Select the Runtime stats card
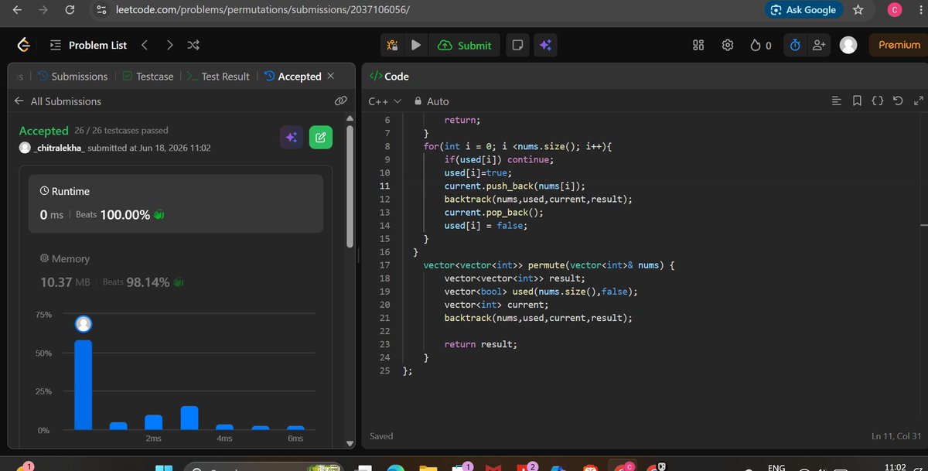The height and width of the screenshot is (471, 928). point(176,204)
